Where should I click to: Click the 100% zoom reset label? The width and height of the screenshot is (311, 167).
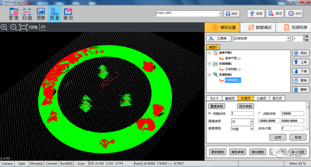pyautogui.click(x=33, y=27)
